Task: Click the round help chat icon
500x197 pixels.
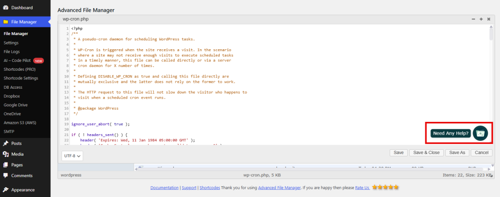Action: (x=480, y=133)
